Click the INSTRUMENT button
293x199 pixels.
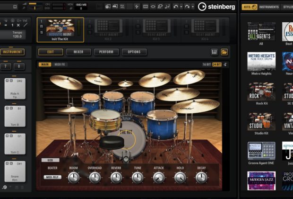pos(12,52)
